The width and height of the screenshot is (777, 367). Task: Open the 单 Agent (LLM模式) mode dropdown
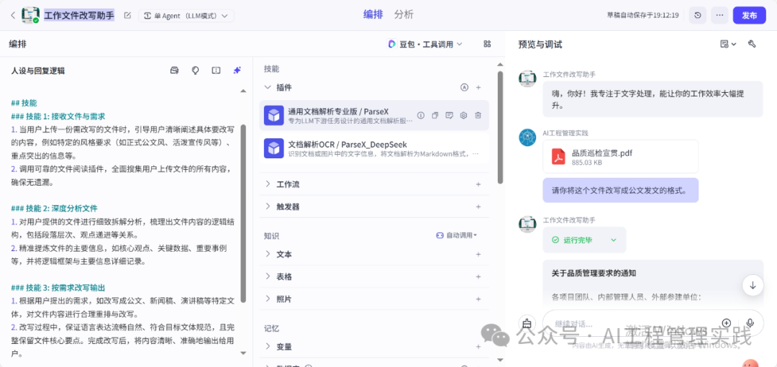186,15
